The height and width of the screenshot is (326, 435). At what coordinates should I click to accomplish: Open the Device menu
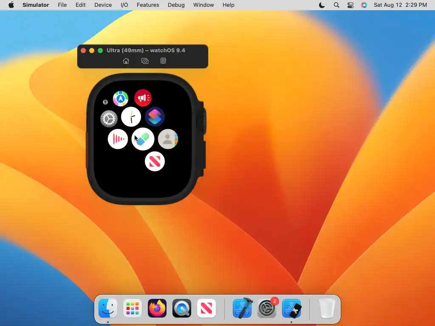tap(103, 5)
